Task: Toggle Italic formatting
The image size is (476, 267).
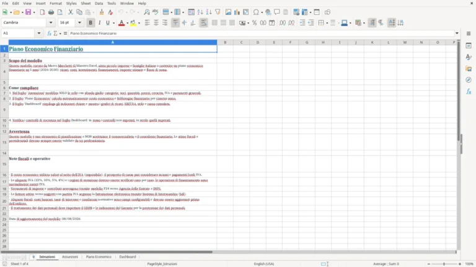Action: coord(99,23)
